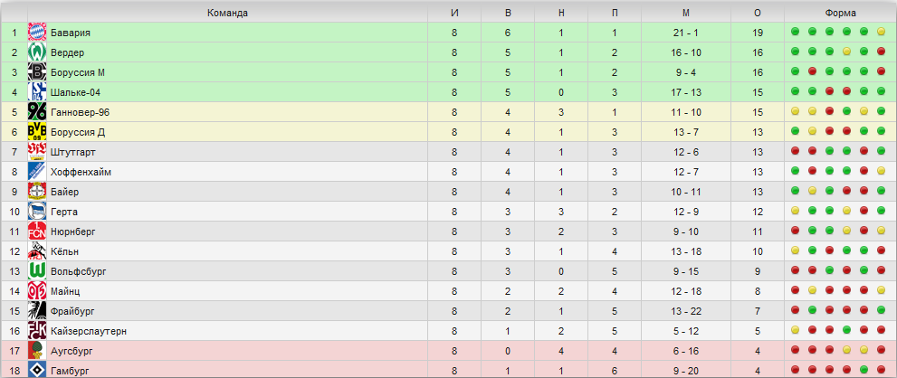Select the Нюрнберг row goal difference 9 - 10

[x=686, y=232]
